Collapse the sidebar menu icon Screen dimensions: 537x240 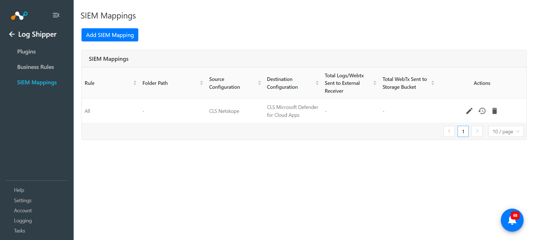tap(56, 15)
